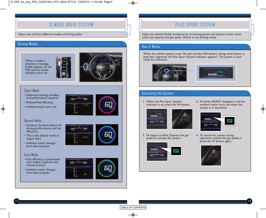The width and height of the screenshot is (266, 218).
Task: Click the step 4 S+ button photo
Action: coord(211,155)
